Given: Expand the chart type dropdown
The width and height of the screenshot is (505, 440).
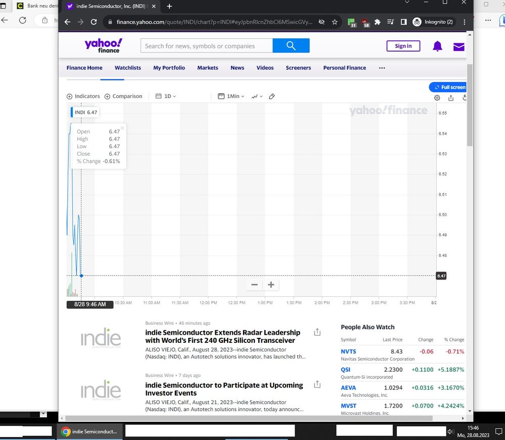Looking at the screenshot, I should [x=257, y=96].
